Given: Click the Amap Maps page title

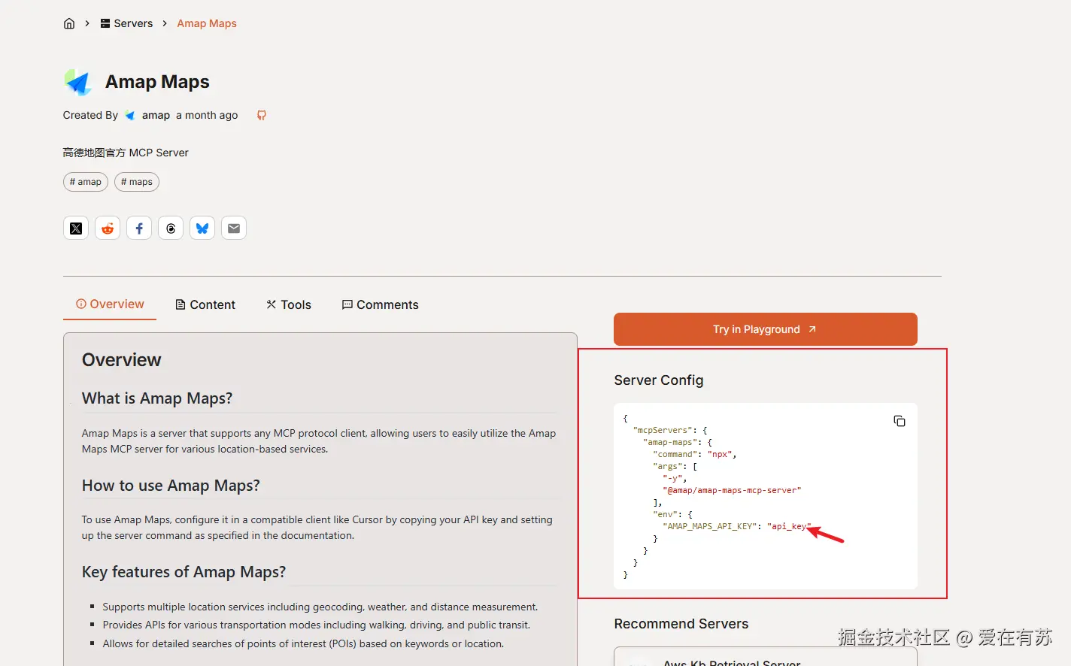Looking at the screenshot, I should [x=157, y=82].
